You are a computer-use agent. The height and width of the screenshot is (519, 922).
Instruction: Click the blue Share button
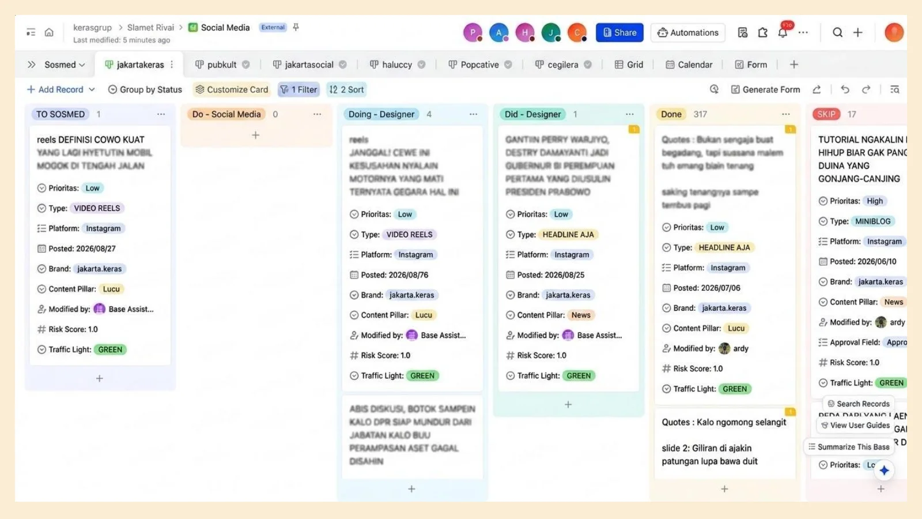(619, 32)
